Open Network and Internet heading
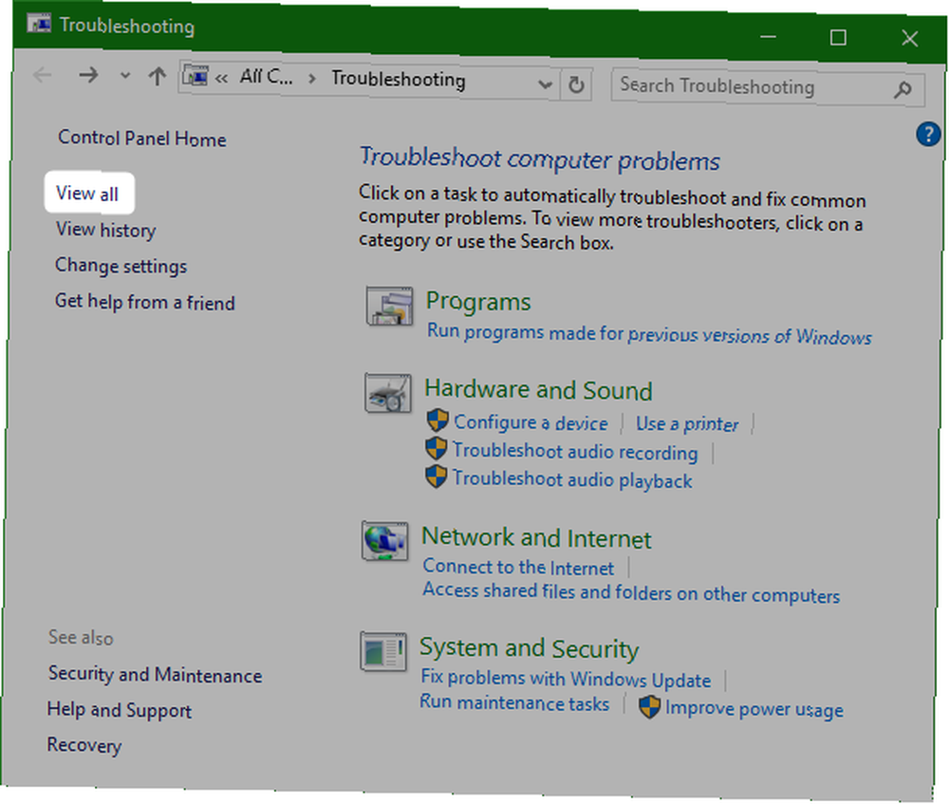The image size is (949, 804). (536, 538)
